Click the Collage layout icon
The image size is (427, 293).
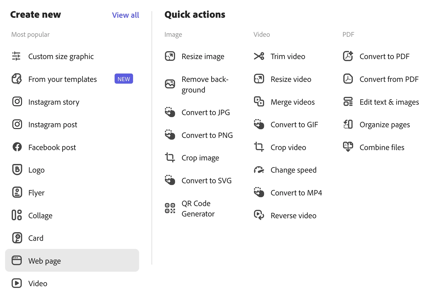[17, 215]
